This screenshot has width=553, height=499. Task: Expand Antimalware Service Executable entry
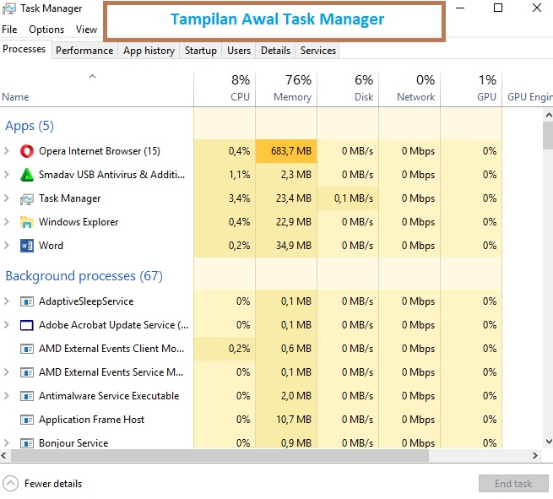[7, 396]
